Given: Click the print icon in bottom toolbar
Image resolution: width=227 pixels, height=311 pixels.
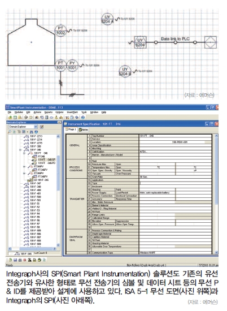Looking at the screenshot, I should pos(20,260).
